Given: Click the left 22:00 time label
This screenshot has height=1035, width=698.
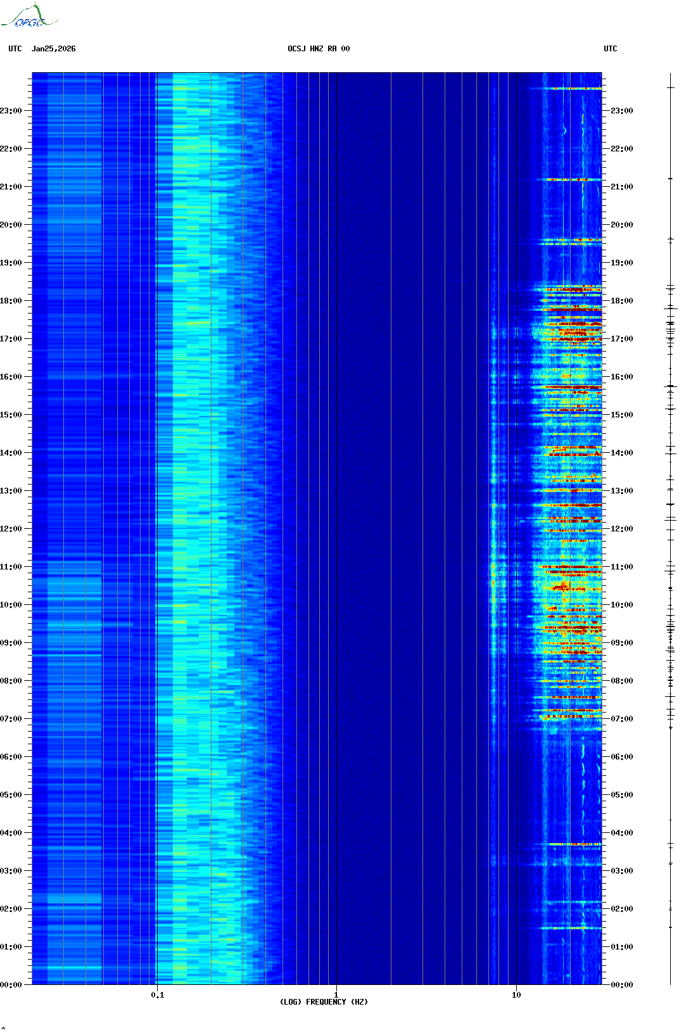Looking at the screenshot, I should (x=11, y=149).
